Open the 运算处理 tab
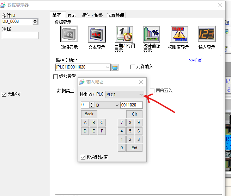The image size is (231, 196). click(116, 15)
